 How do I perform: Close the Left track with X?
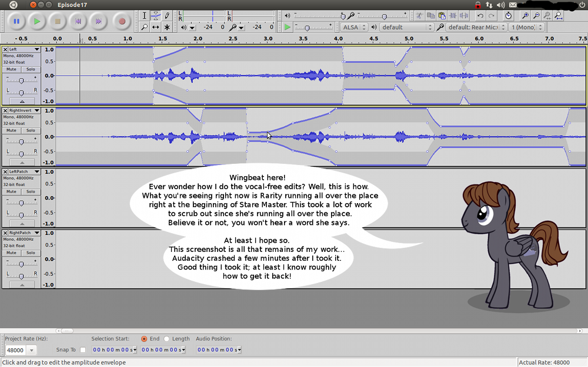pos(5,49)
